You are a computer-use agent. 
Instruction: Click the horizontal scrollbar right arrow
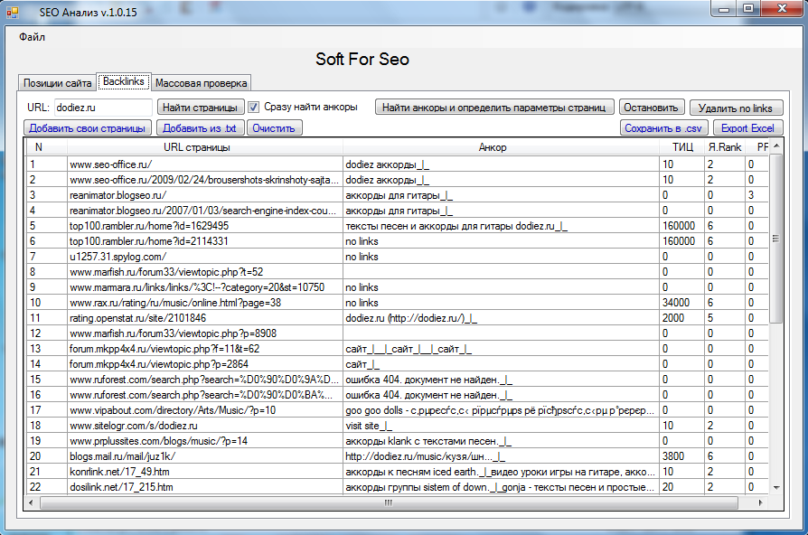point(761,502)
